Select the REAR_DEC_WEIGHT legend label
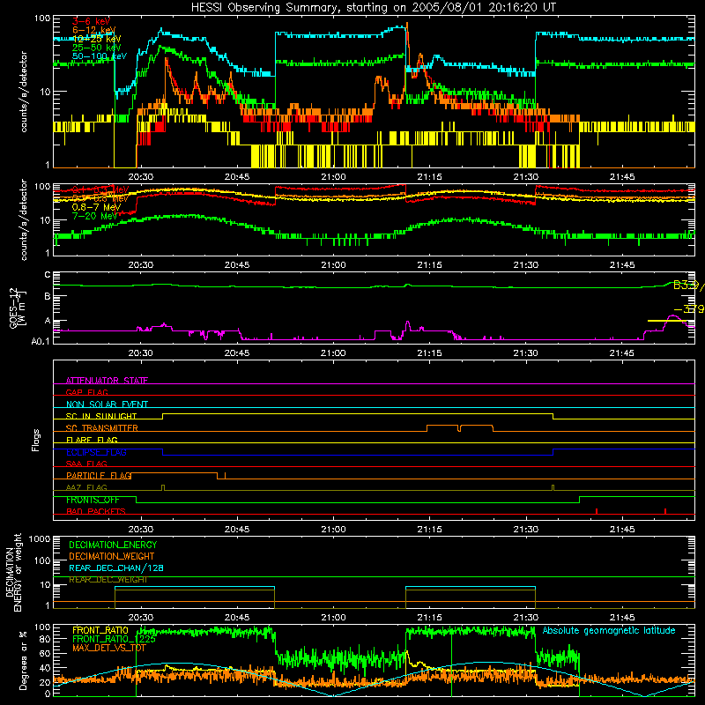Image resolution: width=705 pixels, height=705 pixels. tap(108, 580)
